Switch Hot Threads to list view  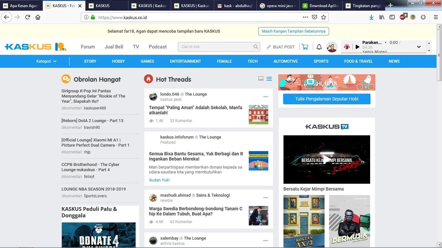point(269,79)
